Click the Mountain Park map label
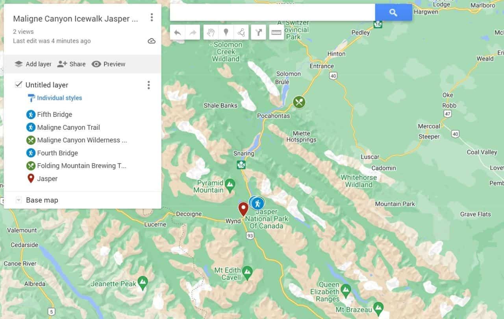 395,204
